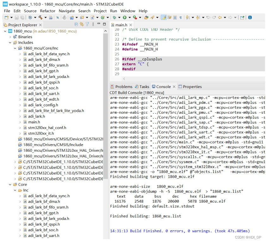This screenshot has height=242, width=266.
Task: Click the Previous Annotation up arrow icon
Action: click(x=198, y=17)
